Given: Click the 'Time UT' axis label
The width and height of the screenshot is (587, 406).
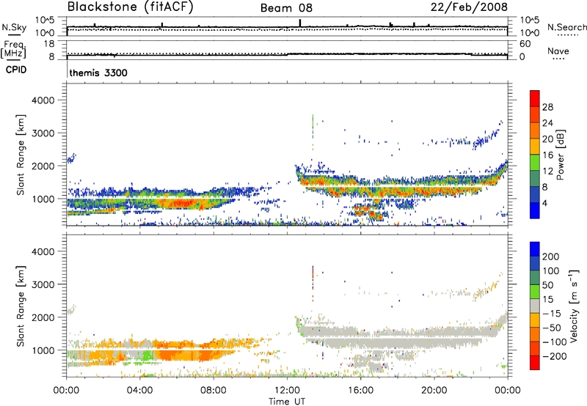Looking at the screenshot, I should pos(287,401).
